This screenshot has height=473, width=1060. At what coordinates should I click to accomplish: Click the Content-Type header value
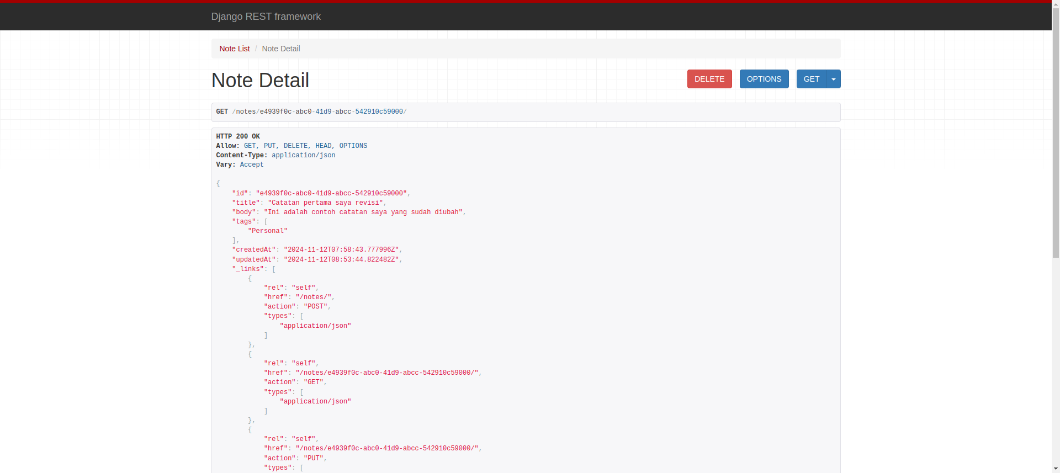coord(303,156)
